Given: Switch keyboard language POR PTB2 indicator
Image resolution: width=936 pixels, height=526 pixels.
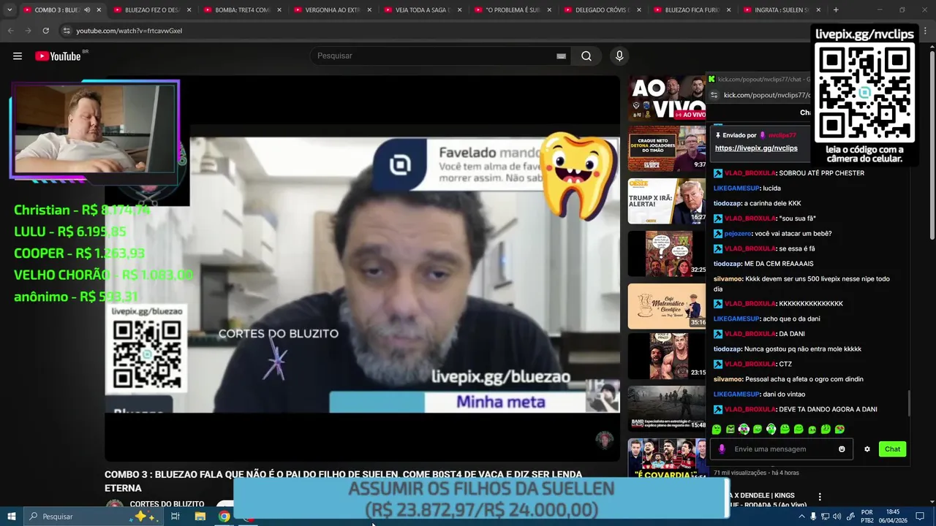Looking at the screenshot, I should pyautogui.click(x=867, y=517).
